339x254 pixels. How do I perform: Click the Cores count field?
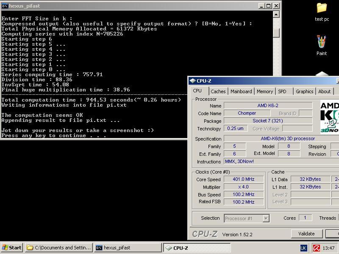coord(305,218)
